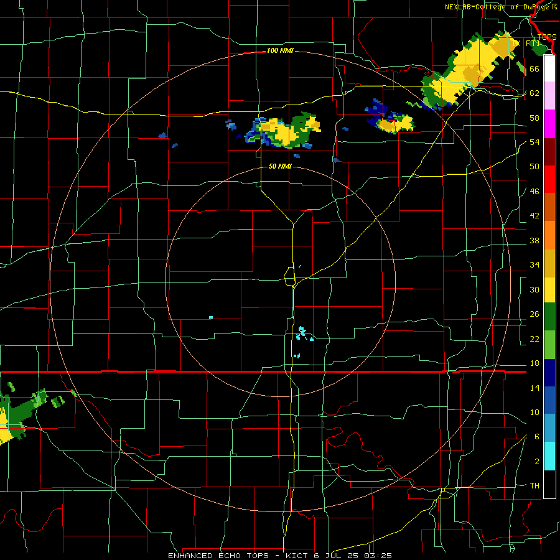
Task: Click the '62' legend value
Action: pos(534,93)
